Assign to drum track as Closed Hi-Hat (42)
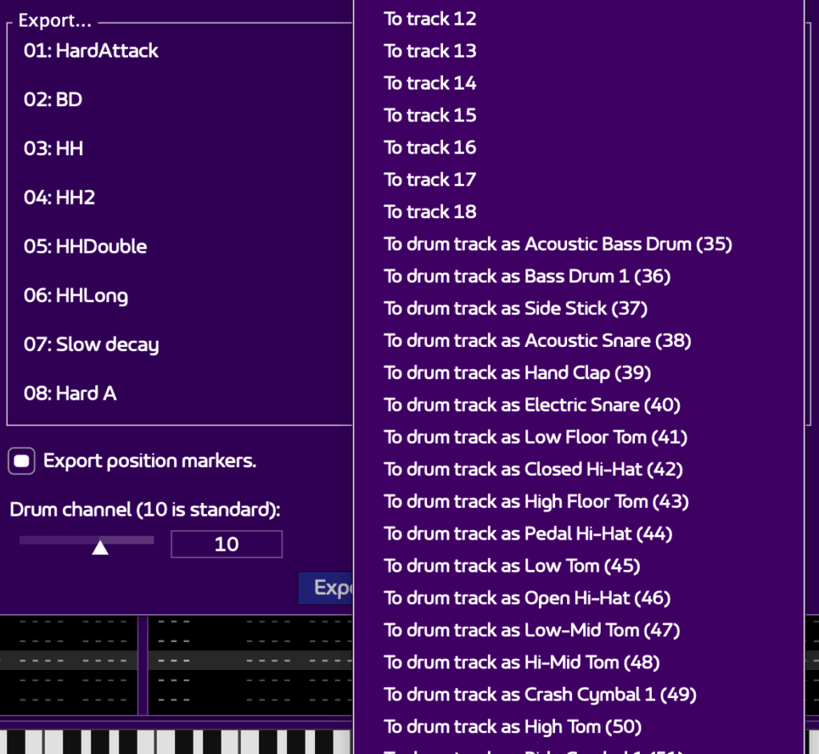 click(533, 469)
